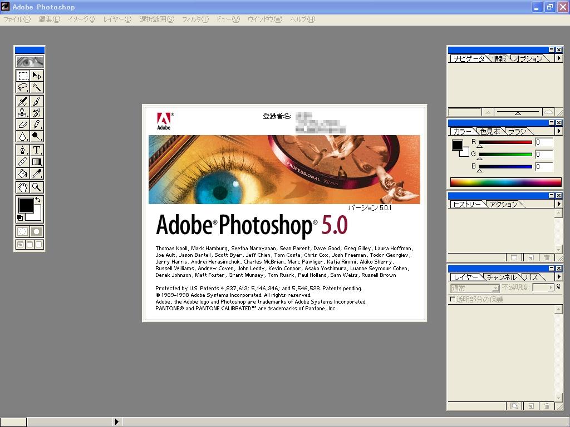Click Layers panel trash icon
The image size is (570, 427).
[547, 406]
